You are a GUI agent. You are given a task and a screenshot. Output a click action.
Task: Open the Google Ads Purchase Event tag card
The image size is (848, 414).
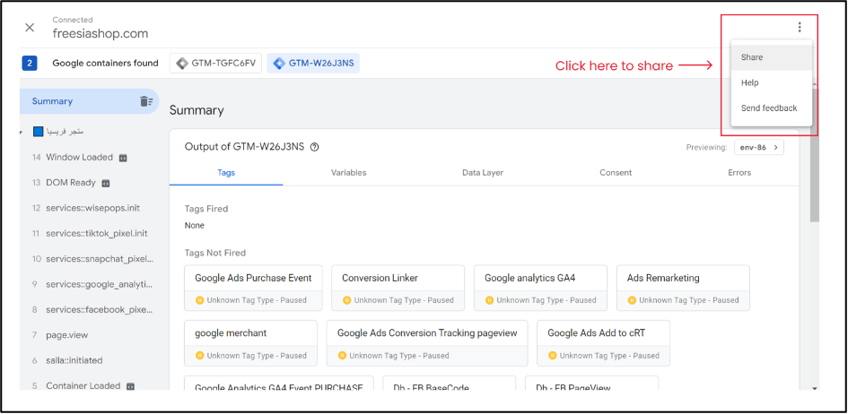point(253,288)
